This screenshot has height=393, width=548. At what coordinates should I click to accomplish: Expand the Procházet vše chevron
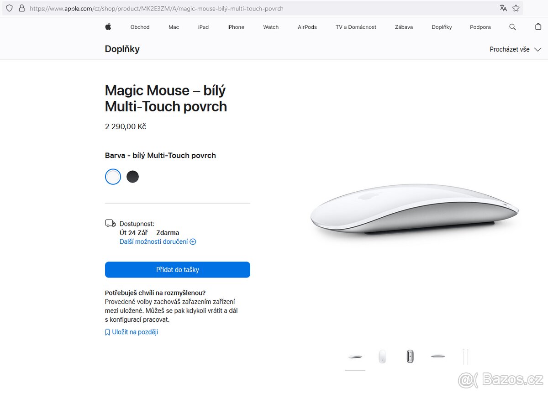[537, 49]
